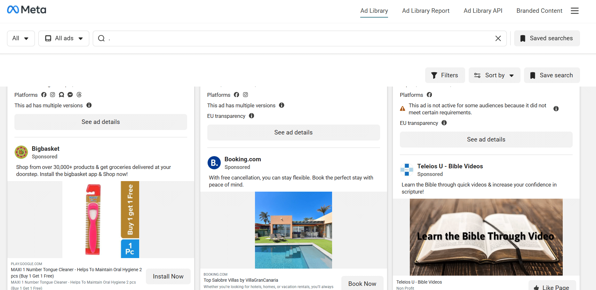
Task: Click Top Salobre Villas by VillaGranCanaria headline
Action: (241, 280)
